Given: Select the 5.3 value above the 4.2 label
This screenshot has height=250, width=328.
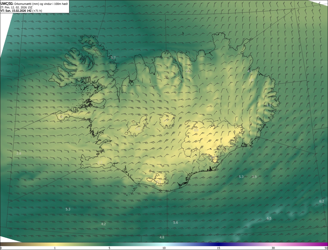Looking at the screenshot, I should [68, 209].
